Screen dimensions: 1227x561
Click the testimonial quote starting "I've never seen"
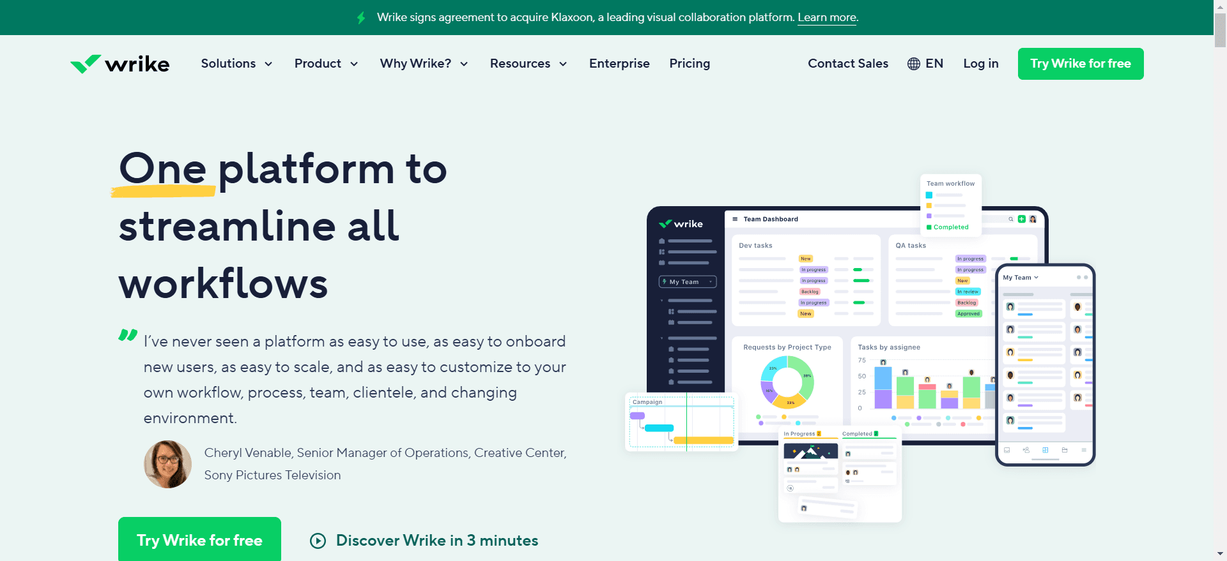tap(355, 380)
